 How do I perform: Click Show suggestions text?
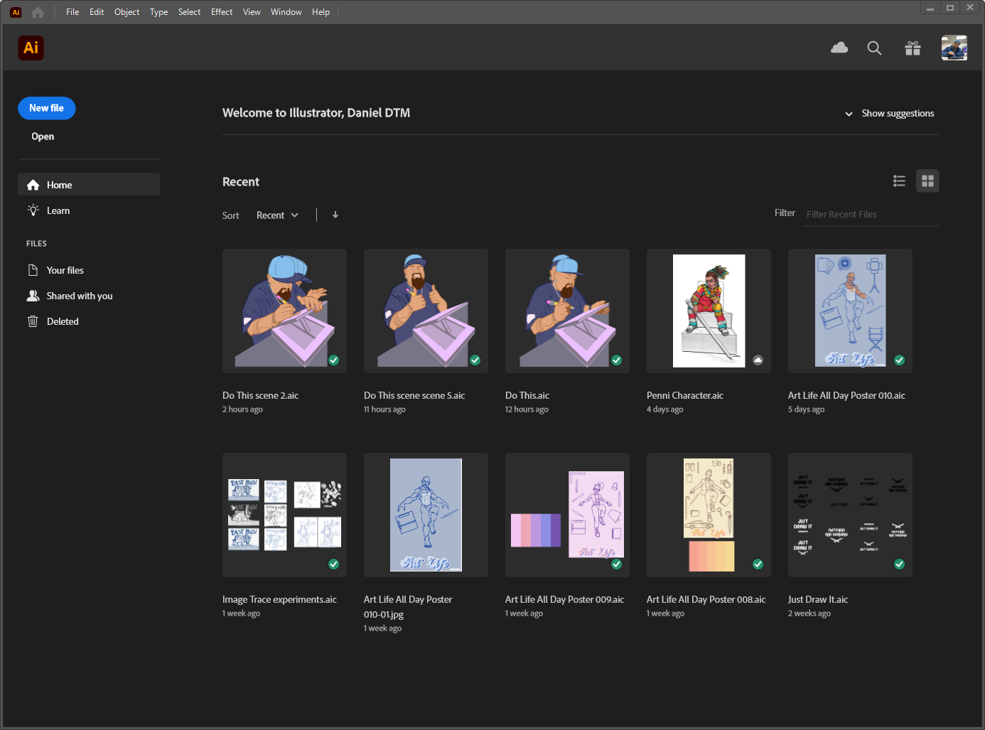(x=898, y=114)
